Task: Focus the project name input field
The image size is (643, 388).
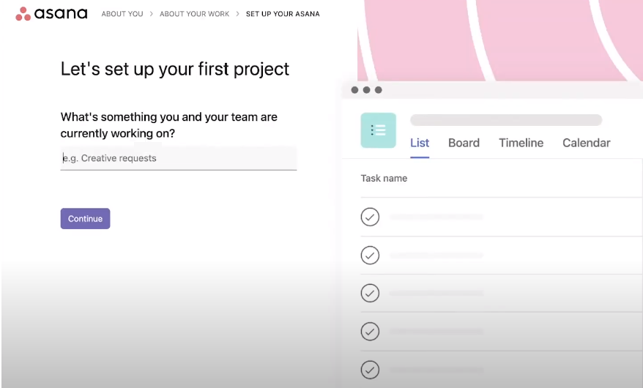Action: click(x=178, y=158)
